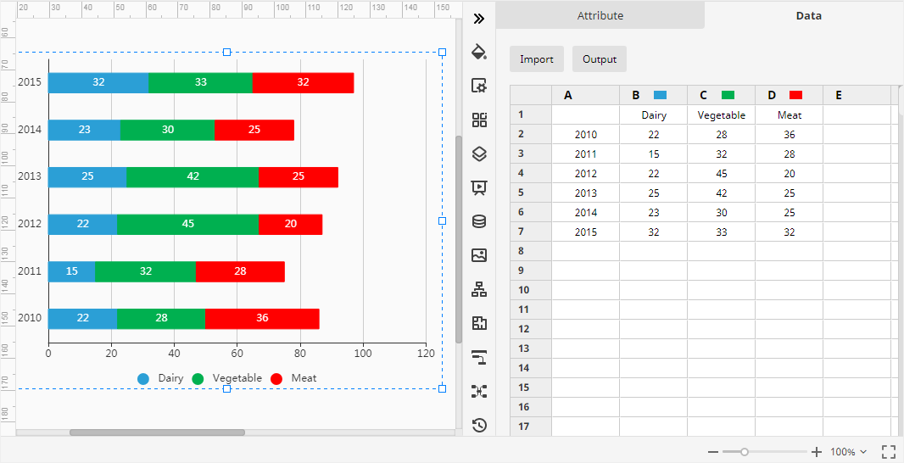Click Vegetable value 42 in table row 5
This screenshot has height=463, width=904.
point(721,193)
